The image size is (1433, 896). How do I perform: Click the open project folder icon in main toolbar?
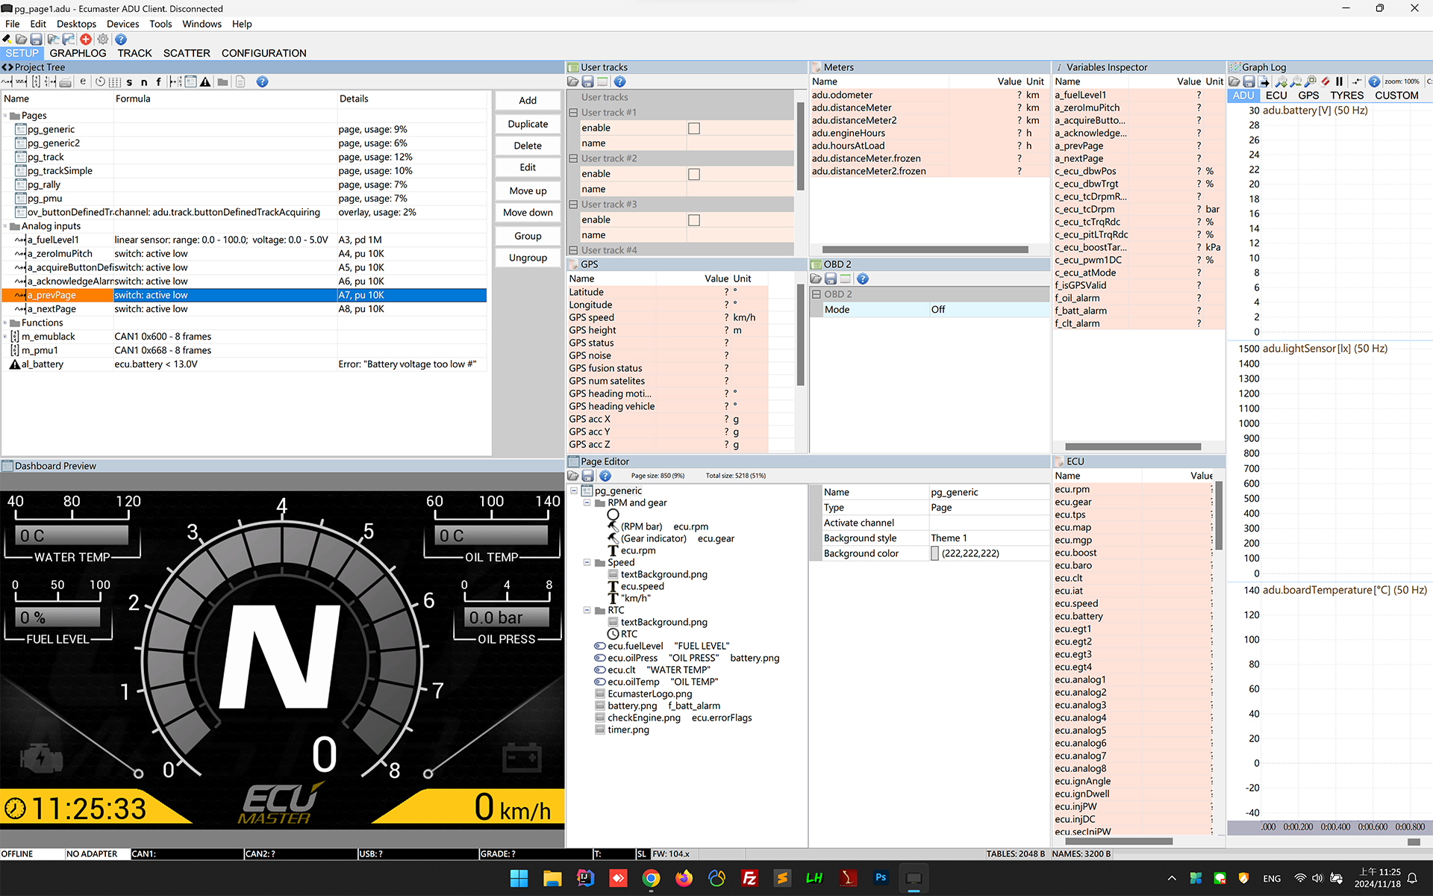[x=21, y=39]
